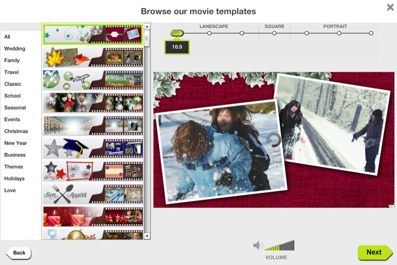Viewport: 397px width, 265px height.
Task: Click the LANDSCAPE label
Action: click(x=214, y=26)
